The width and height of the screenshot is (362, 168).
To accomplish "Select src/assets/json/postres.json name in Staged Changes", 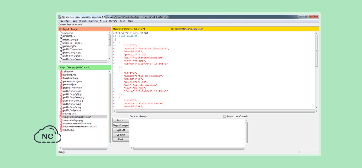I will [x=77, y=117].
